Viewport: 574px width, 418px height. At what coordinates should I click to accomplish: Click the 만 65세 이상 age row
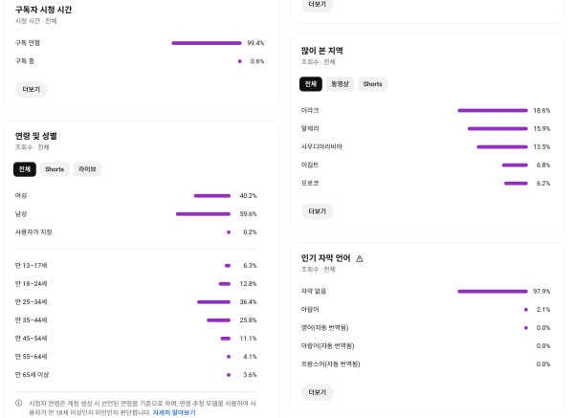click(136, 374)
